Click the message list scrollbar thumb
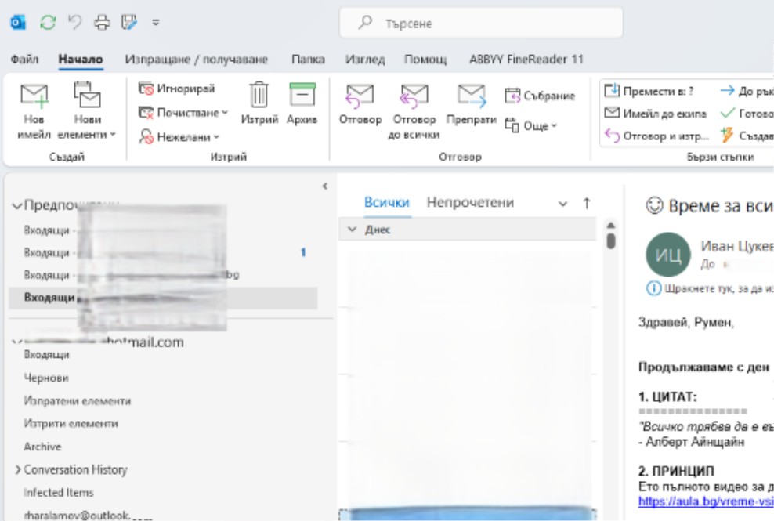Viewport: 774px width, 521px height. pyautogui.click(x=611, y=241)
